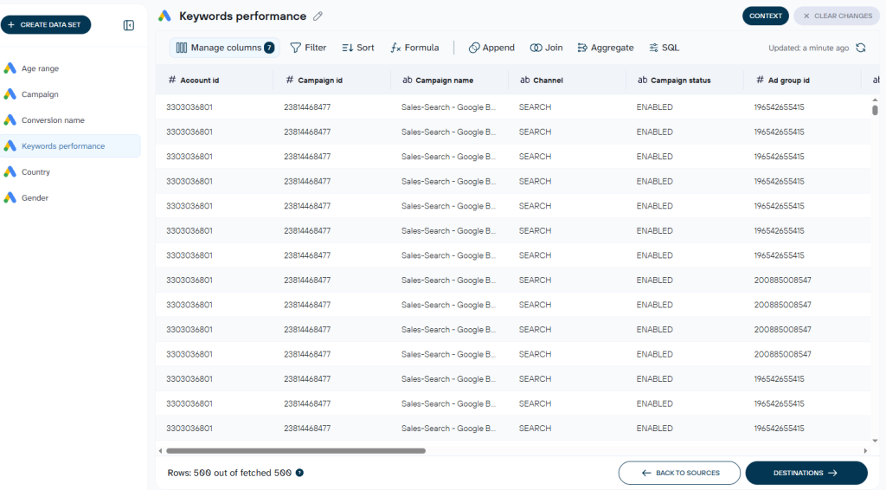Click Campaign status column header
Viewport: 886px width, 490px height.
684,81
